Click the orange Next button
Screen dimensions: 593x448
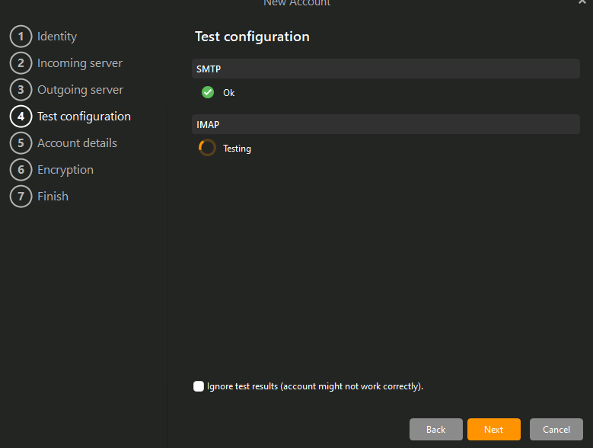tap(493, 430)
